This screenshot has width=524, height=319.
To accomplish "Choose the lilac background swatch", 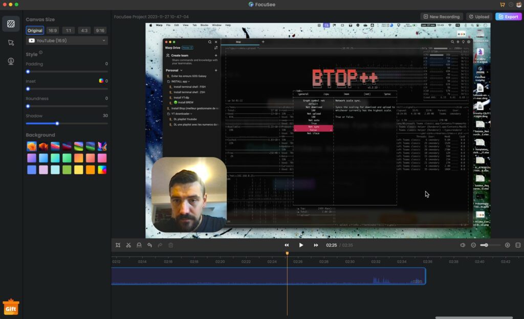I will point(43,170).
